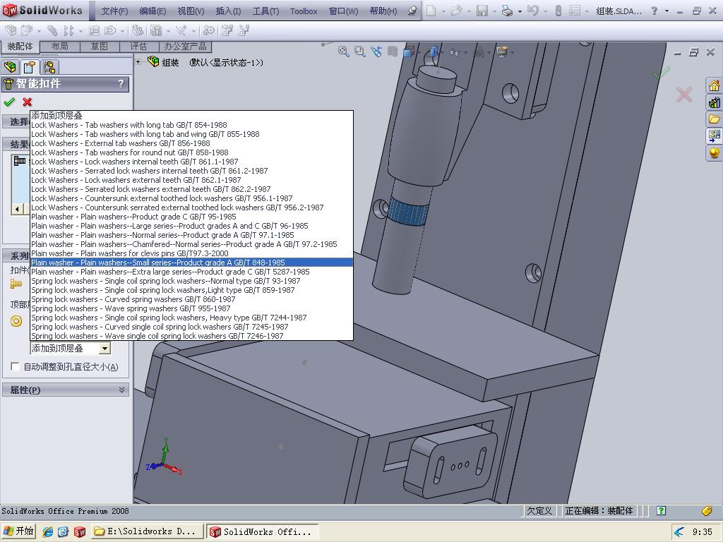The image size is (723, 542).
Task: Accept with the confirmation corner green check
Action: click(661, 73)
